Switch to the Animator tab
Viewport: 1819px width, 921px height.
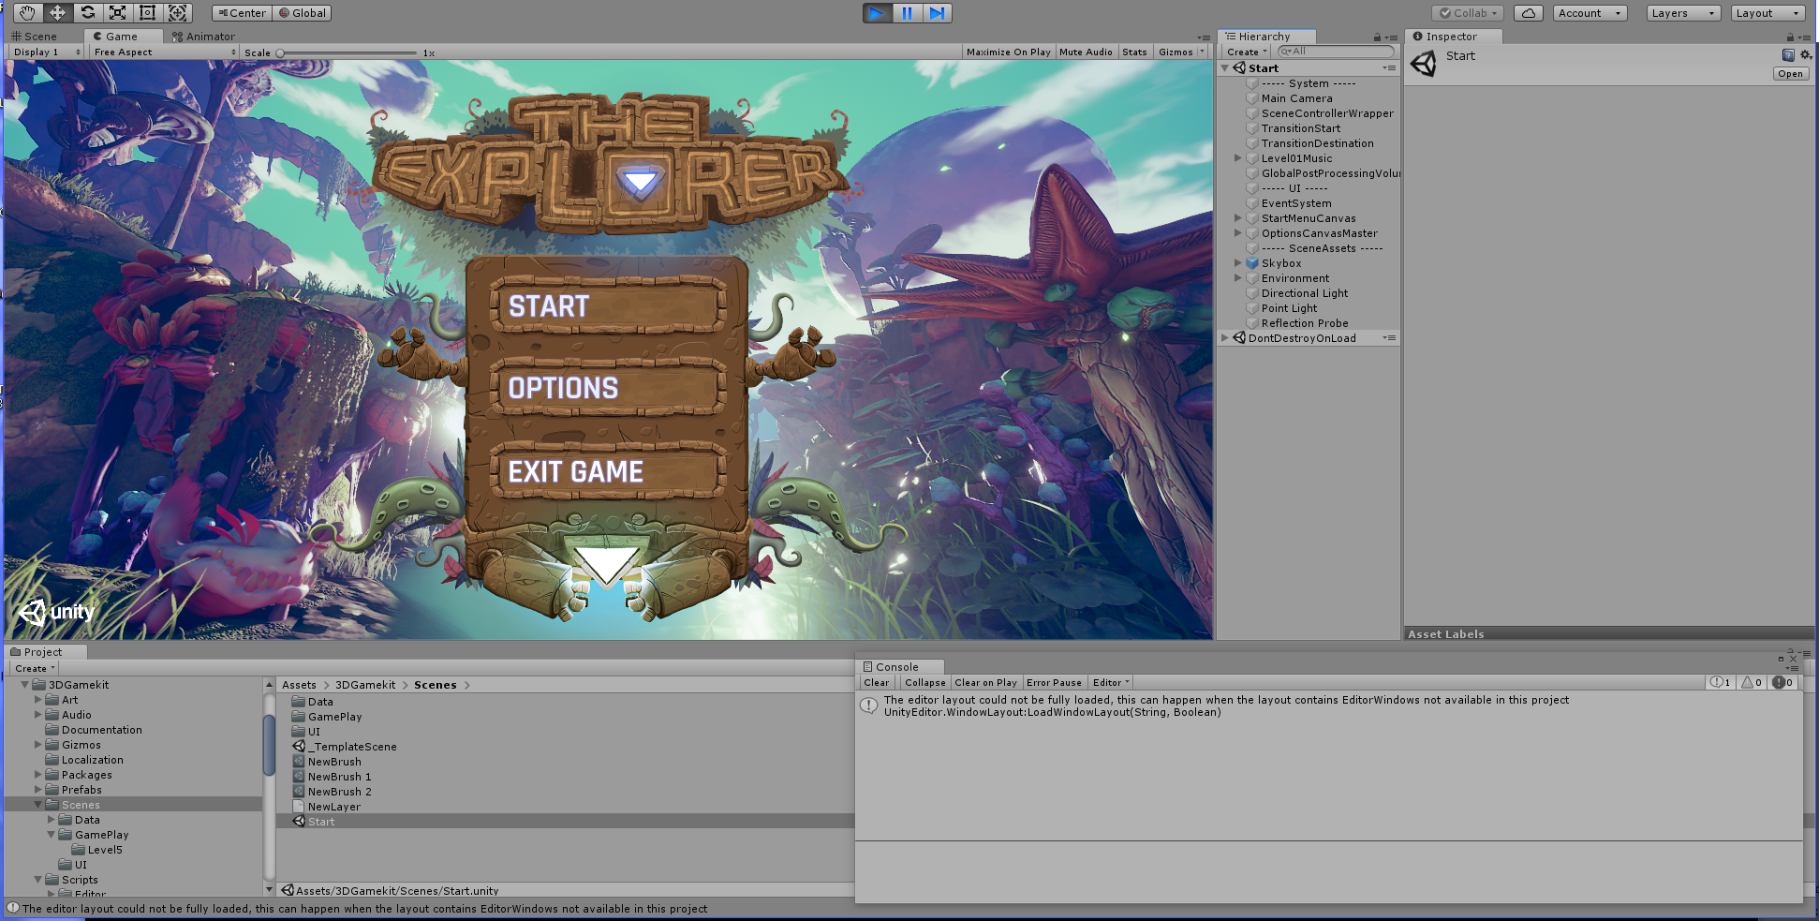pos(204,37)
